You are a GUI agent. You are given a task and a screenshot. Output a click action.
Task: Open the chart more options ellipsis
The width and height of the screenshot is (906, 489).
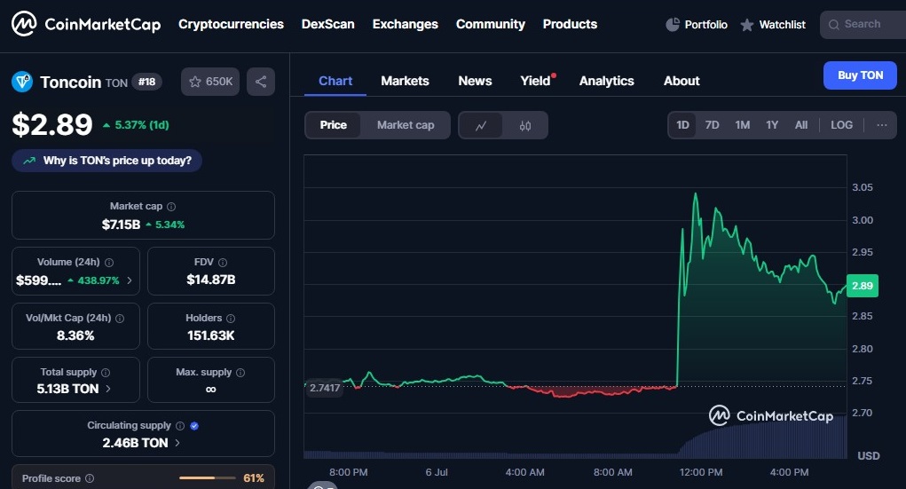point(882,125)
